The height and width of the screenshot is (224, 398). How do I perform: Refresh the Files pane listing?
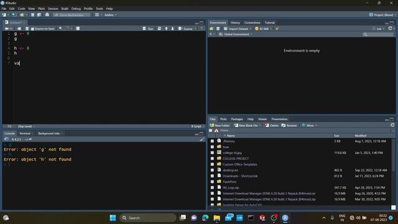tap(392, 125)
